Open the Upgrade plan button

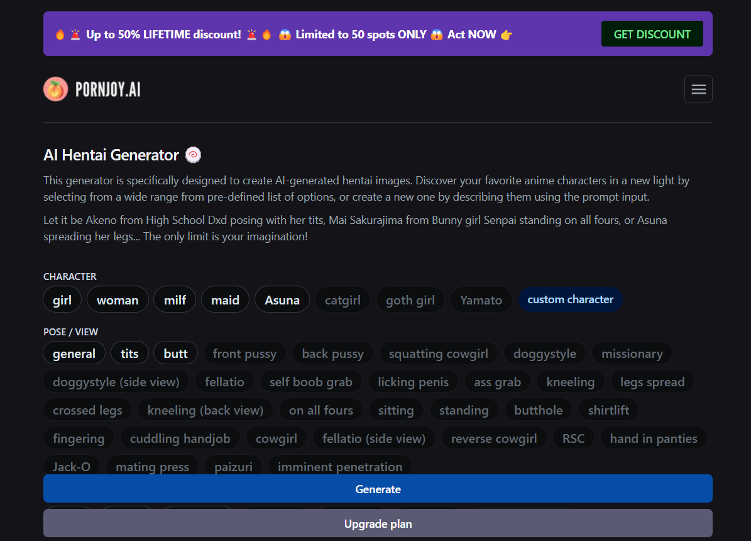[378, 523]
